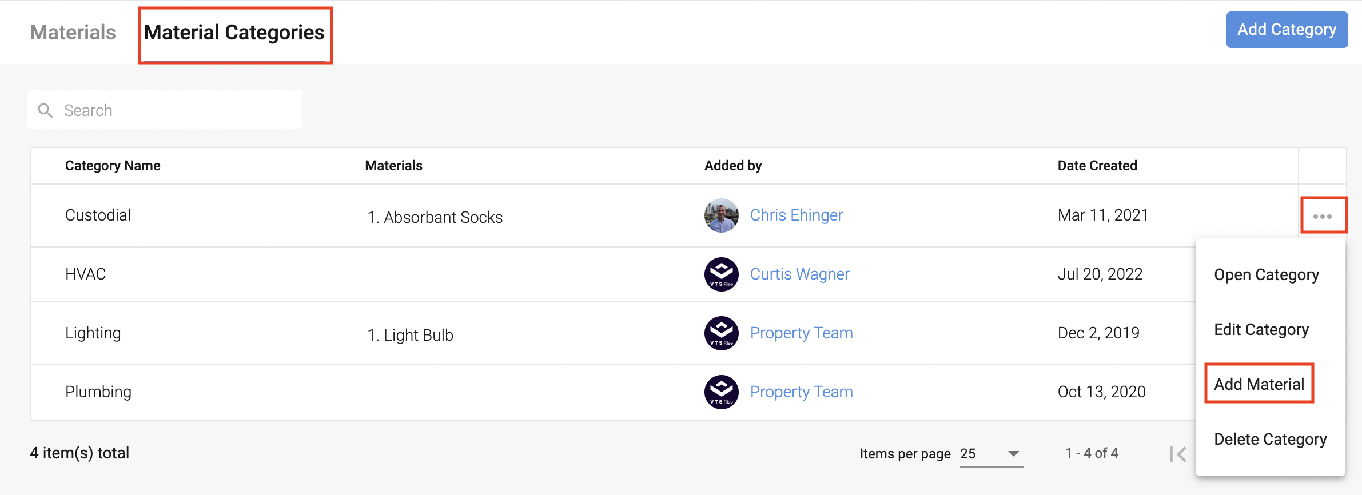The image size is (1362, 495).
Task: Switch to the Materials tab
Action: click(73, 33)
